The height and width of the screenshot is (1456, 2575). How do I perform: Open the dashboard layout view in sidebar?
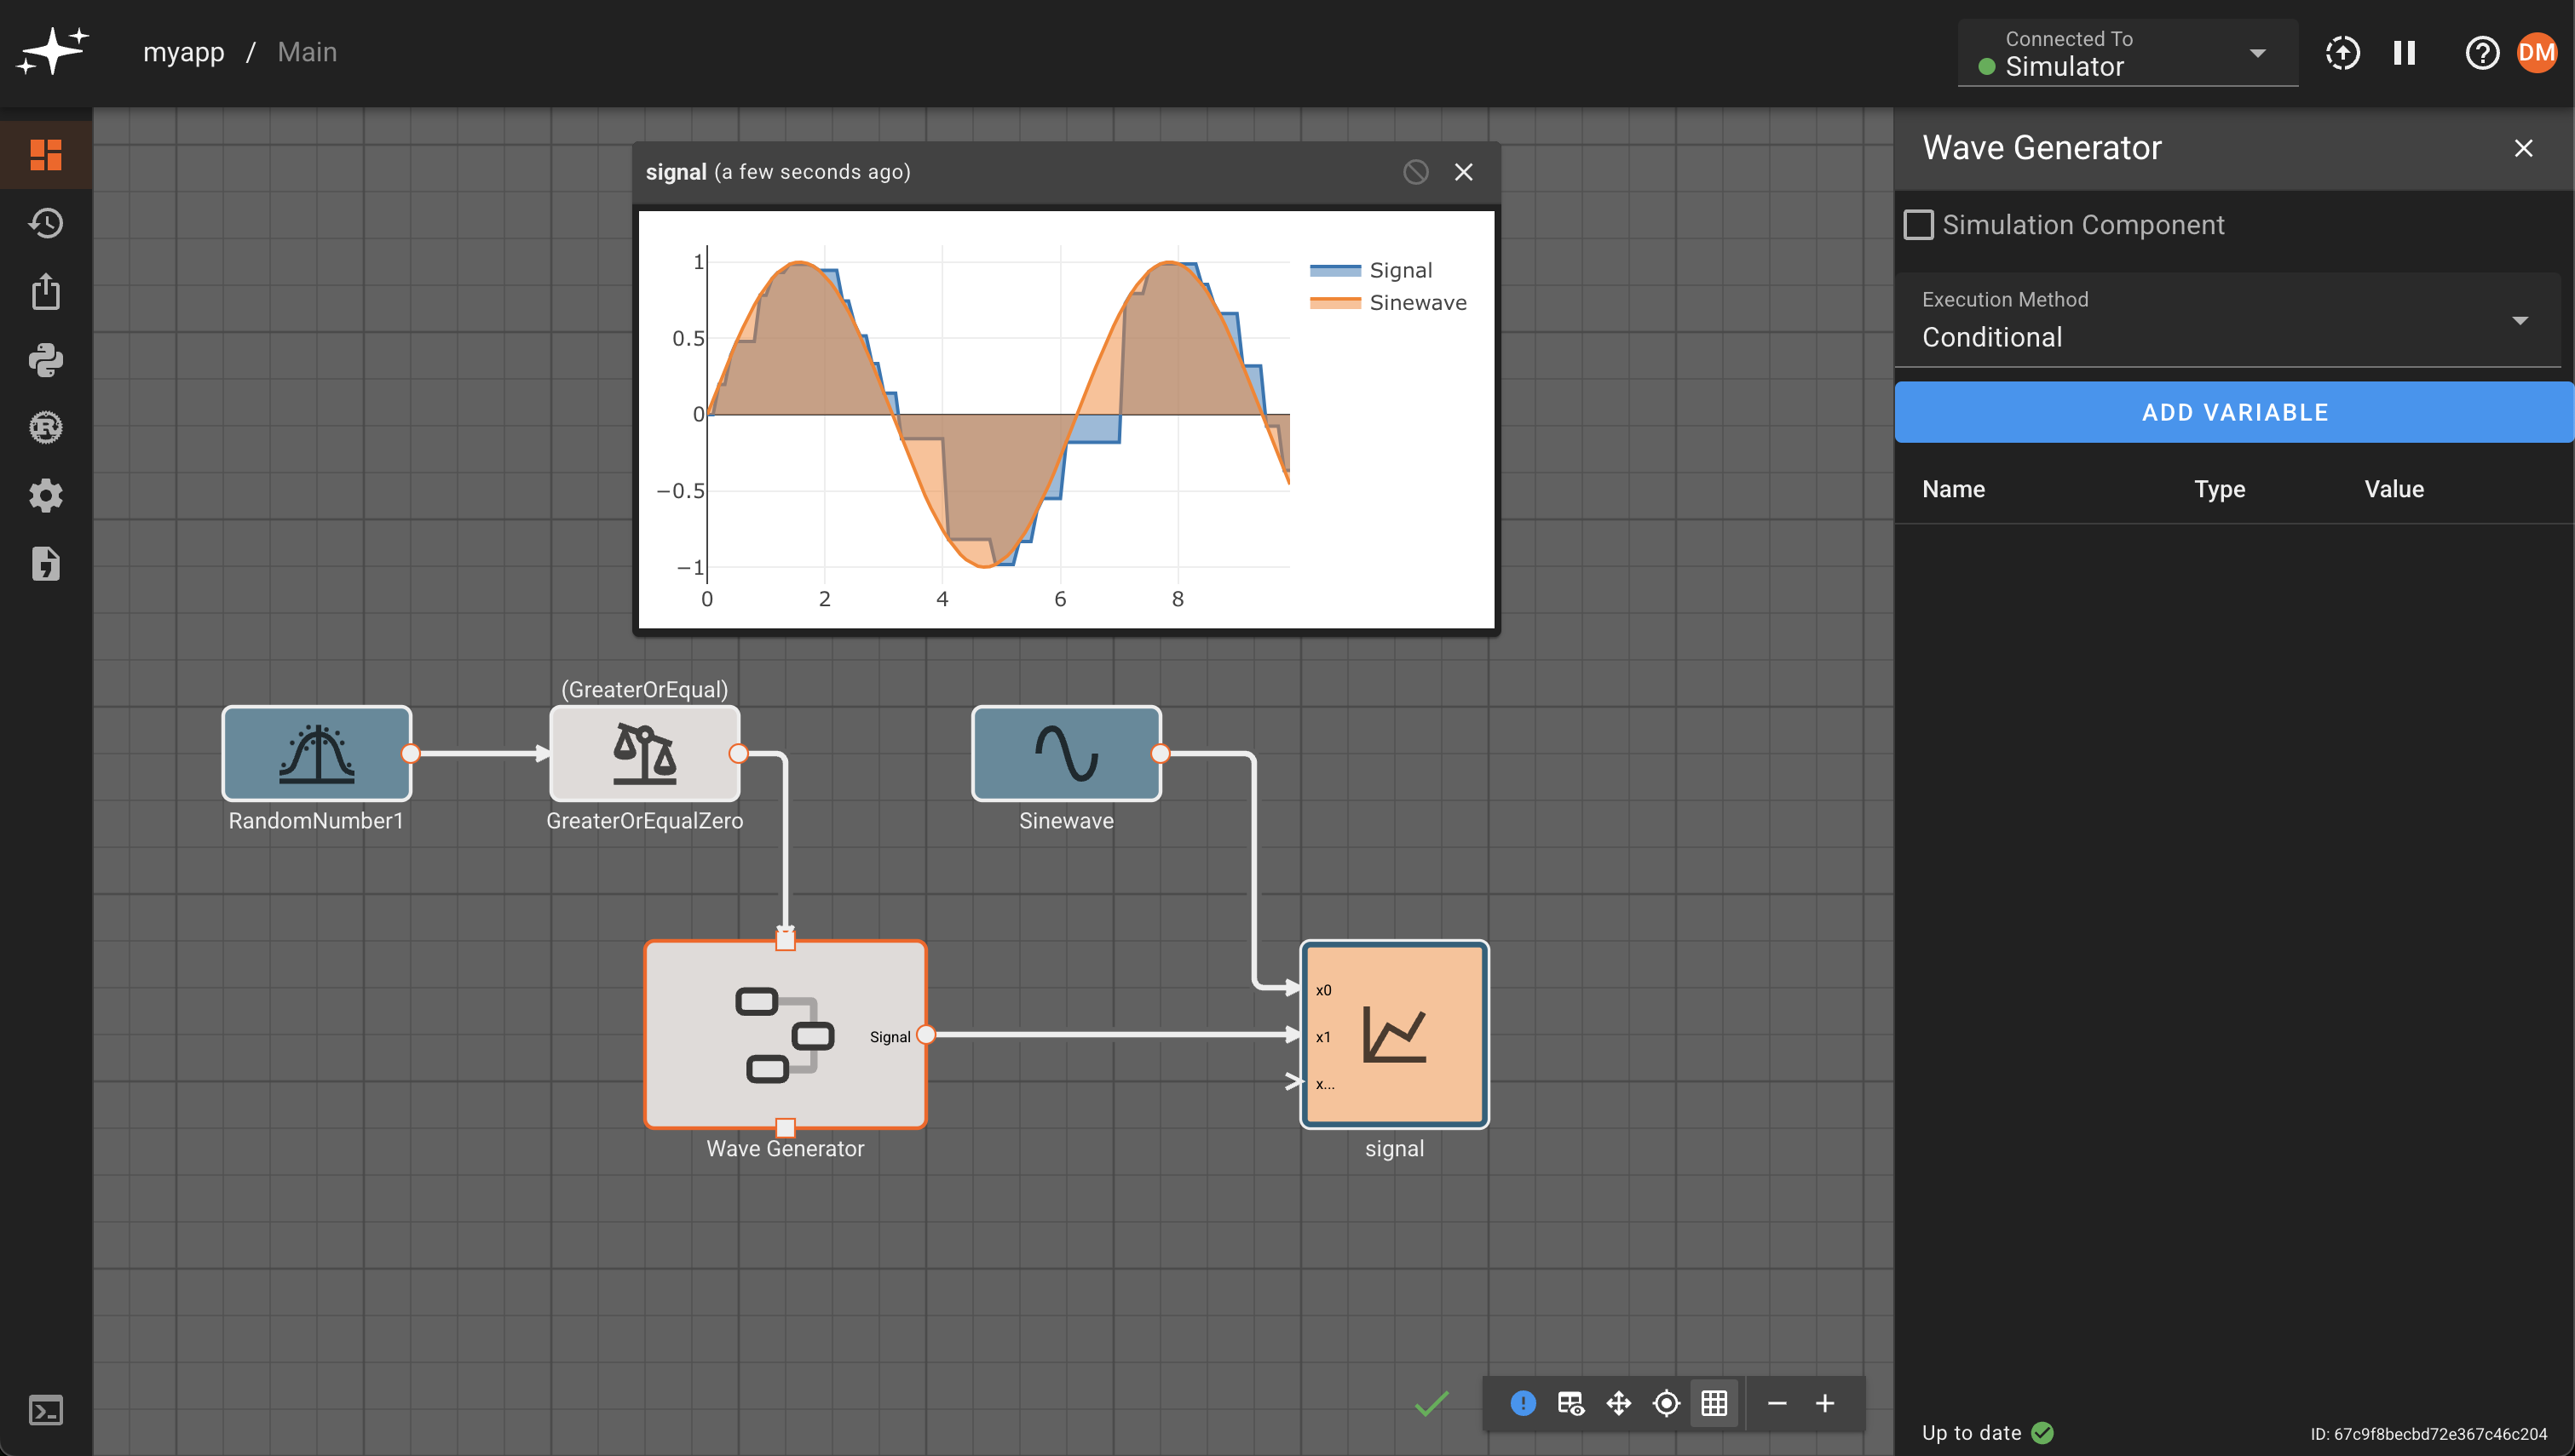click(46, 155)
